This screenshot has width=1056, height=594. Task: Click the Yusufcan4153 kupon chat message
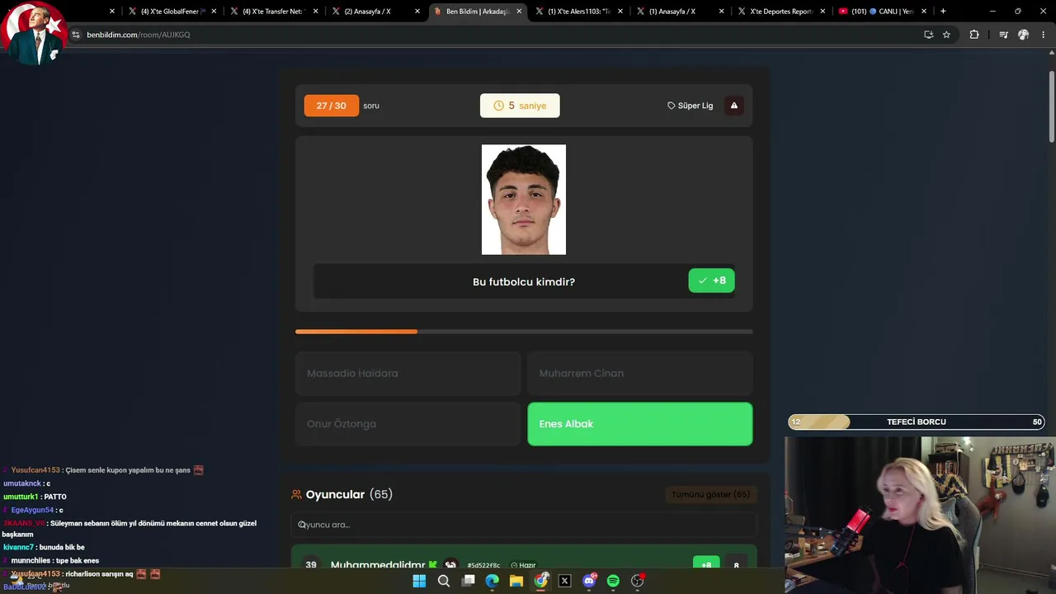[103, 470]
